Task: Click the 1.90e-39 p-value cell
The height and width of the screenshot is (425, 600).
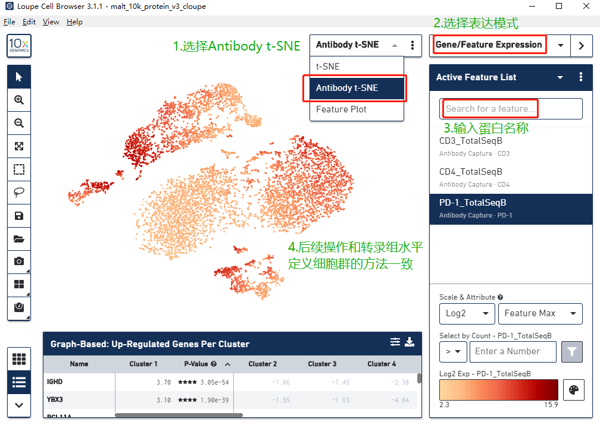Action: [214, 400]
